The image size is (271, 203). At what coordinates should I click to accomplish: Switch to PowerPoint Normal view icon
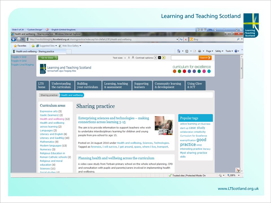click(198, 30)
